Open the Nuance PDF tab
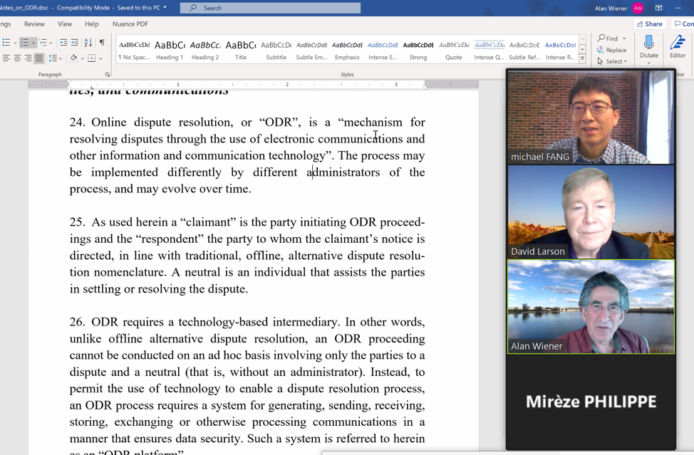Image resolution: width=694 pixels, height=455 pixels. click(x=130, y=24)
